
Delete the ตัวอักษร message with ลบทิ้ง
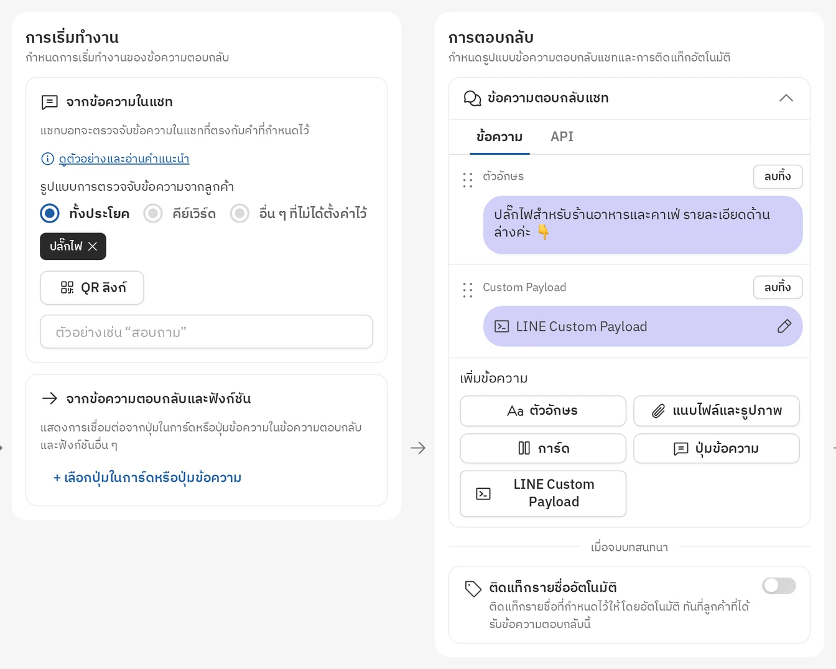(x=778, y=177)
